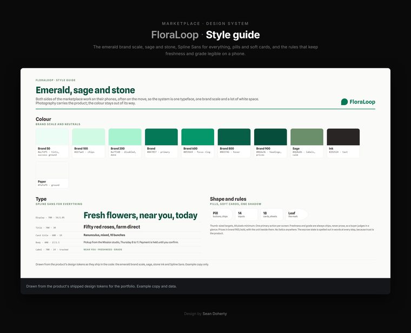This screenshot has width=411, height=333.
Task: Click the 'Card title · 600' type spec
Action: point(49,236)
